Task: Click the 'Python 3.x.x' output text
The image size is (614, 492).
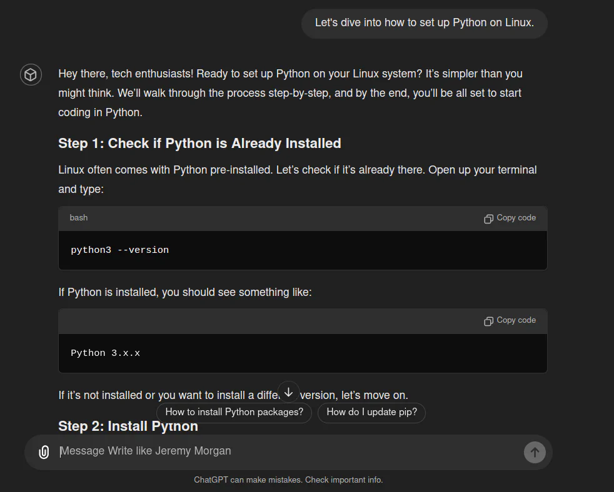Action: pyautogui.click(x=105, y=353)
